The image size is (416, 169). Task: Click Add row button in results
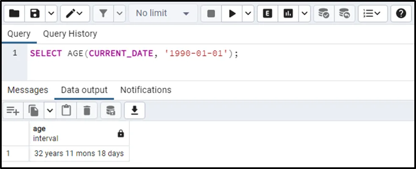[13, 110]
